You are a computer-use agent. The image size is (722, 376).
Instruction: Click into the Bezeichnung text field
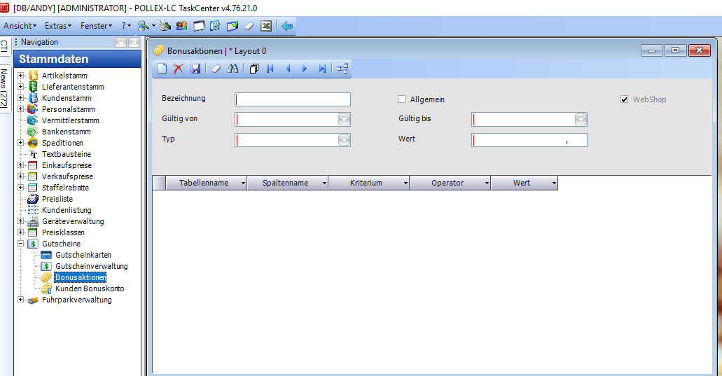coord(293,99)
